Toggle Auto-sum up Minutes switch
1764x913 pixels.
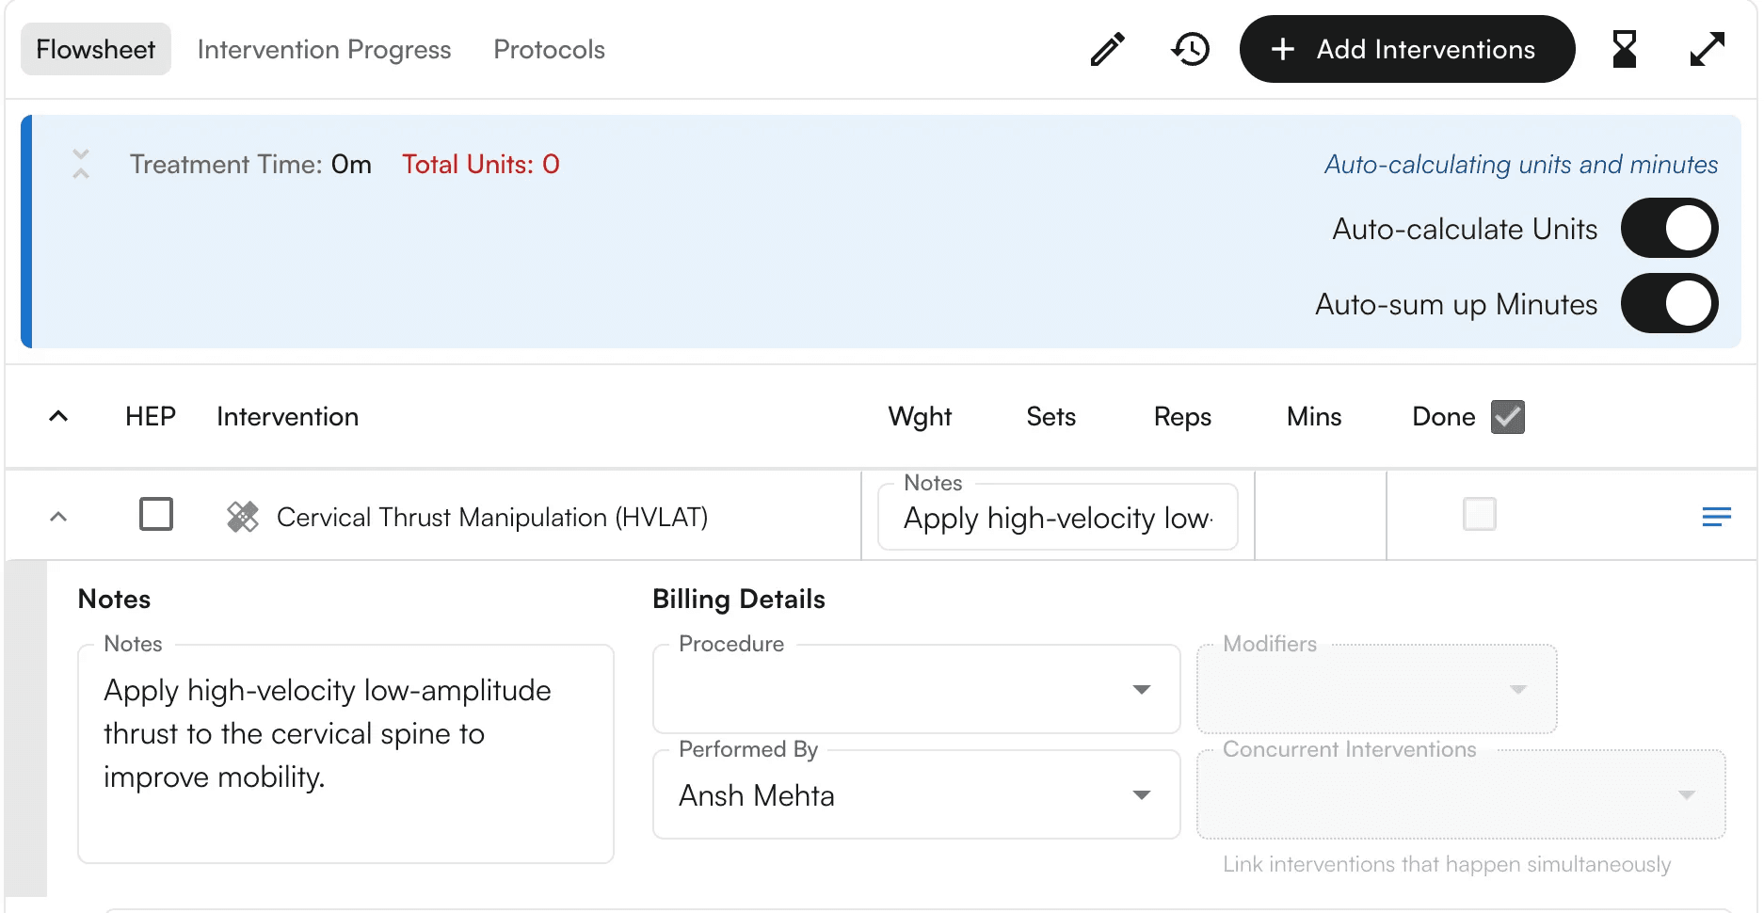point(1669,303)
